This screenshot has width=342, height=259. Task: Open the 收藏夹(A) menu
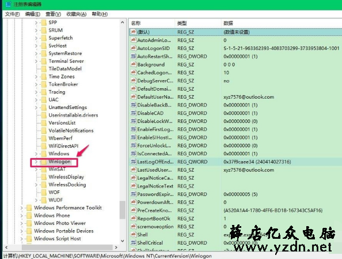click(x=77, y=14)
